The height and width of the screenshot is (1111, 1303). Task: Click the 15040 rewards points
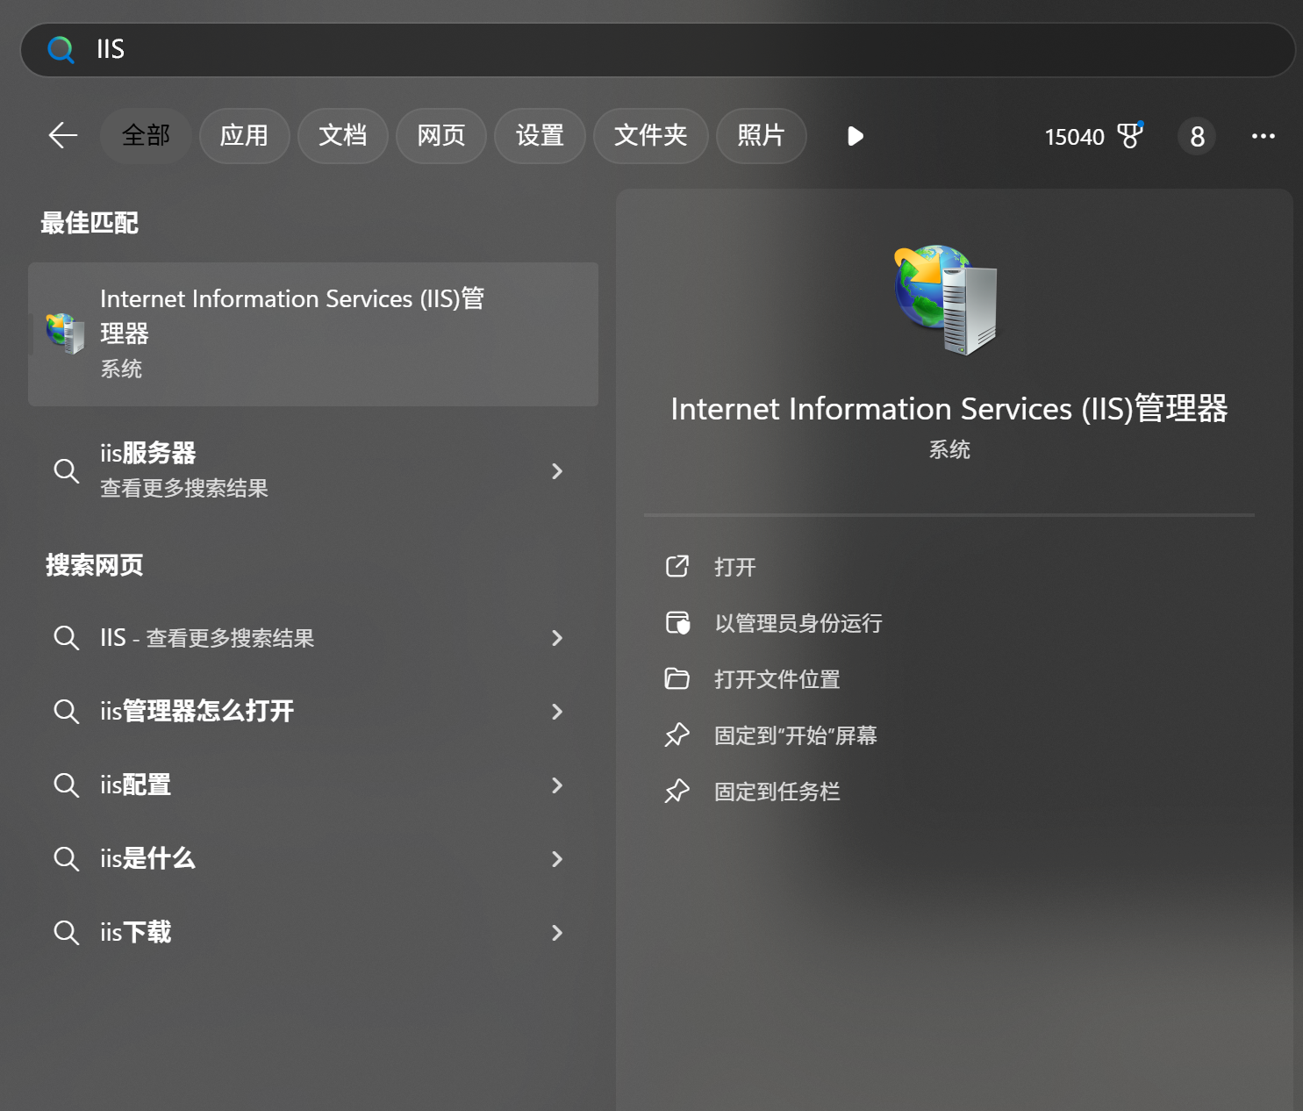[1074, 137]
